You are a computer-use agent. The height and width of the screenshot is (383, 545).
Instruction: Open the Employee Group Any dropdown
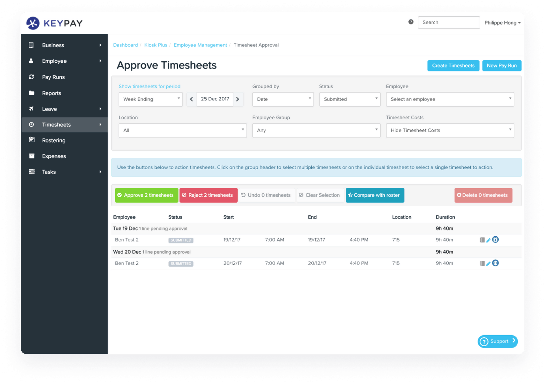pos(316,130)
